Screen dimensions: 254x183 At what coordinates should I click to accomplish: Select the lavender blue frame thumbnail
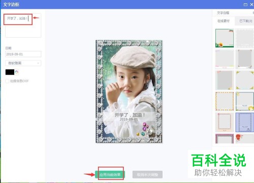(x=245, y=123)
